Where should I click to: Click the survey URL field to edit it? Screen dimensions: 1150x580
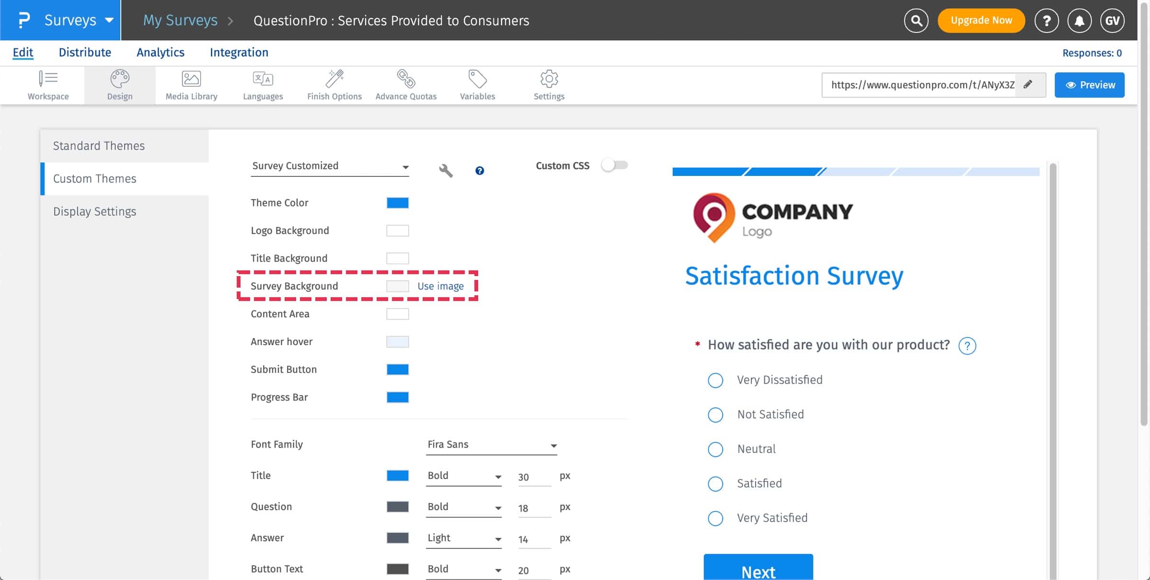pos(922,85)
